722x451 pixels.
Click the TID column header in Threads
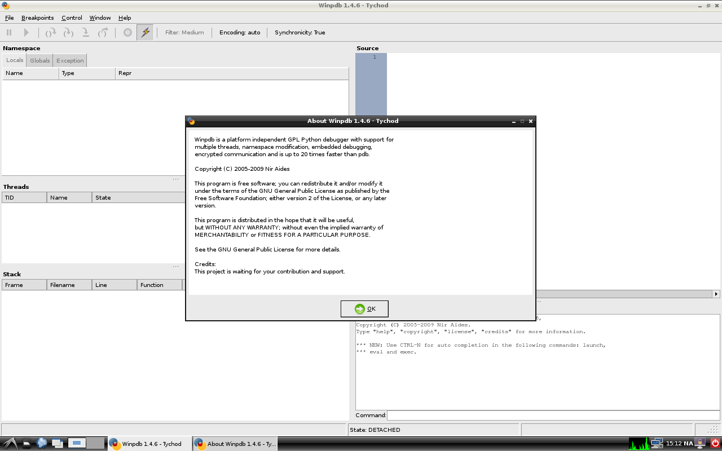tap(24, 198)
